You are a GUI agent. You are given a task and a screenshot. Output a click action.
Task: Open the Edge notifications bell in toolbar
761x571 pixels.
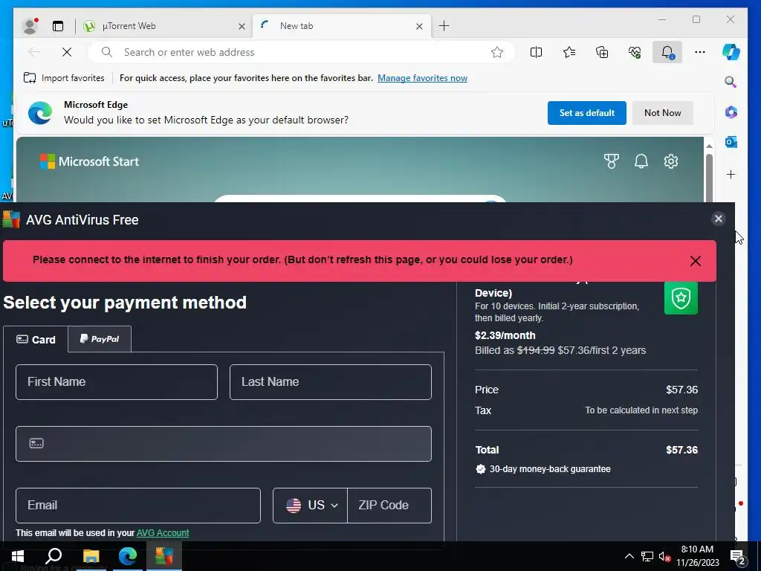click(x=667, y=52)
